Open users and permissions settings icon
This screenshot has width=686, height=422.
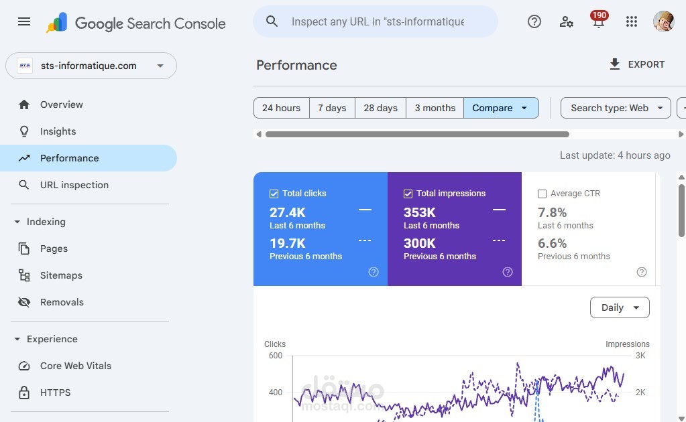[x=567, y=21]
